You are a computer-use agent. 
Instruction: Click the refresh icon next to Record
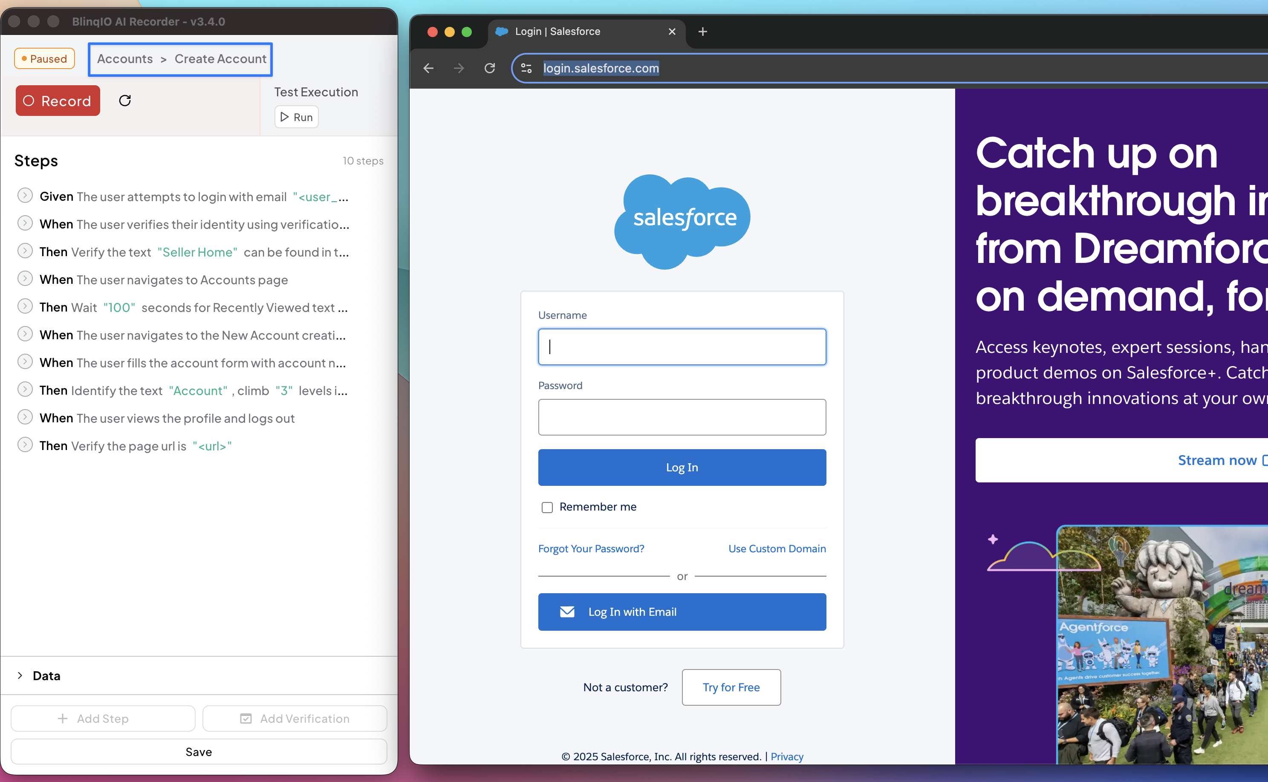(x=124, y=100)
